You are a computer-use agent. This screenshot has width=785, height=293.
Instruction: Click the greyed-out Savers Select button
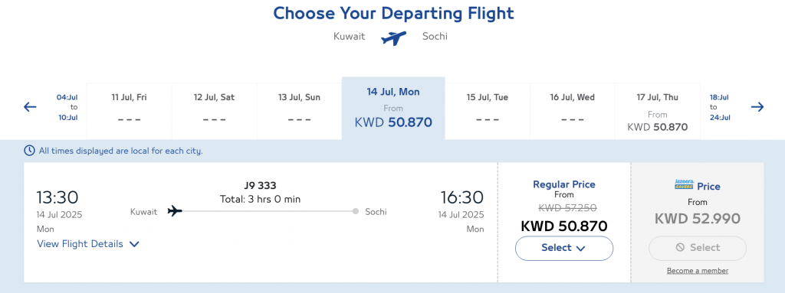click(698, 248)
